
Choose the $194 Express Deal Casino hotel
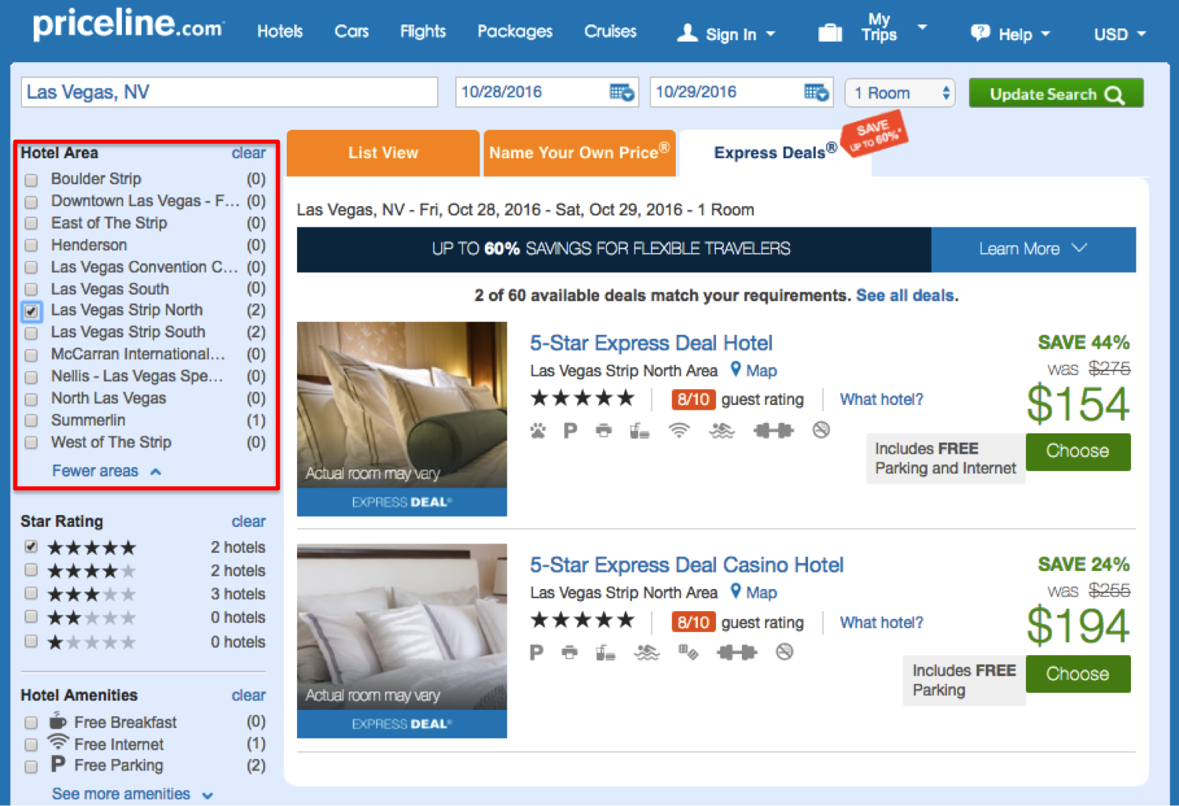click(1078, 674)
